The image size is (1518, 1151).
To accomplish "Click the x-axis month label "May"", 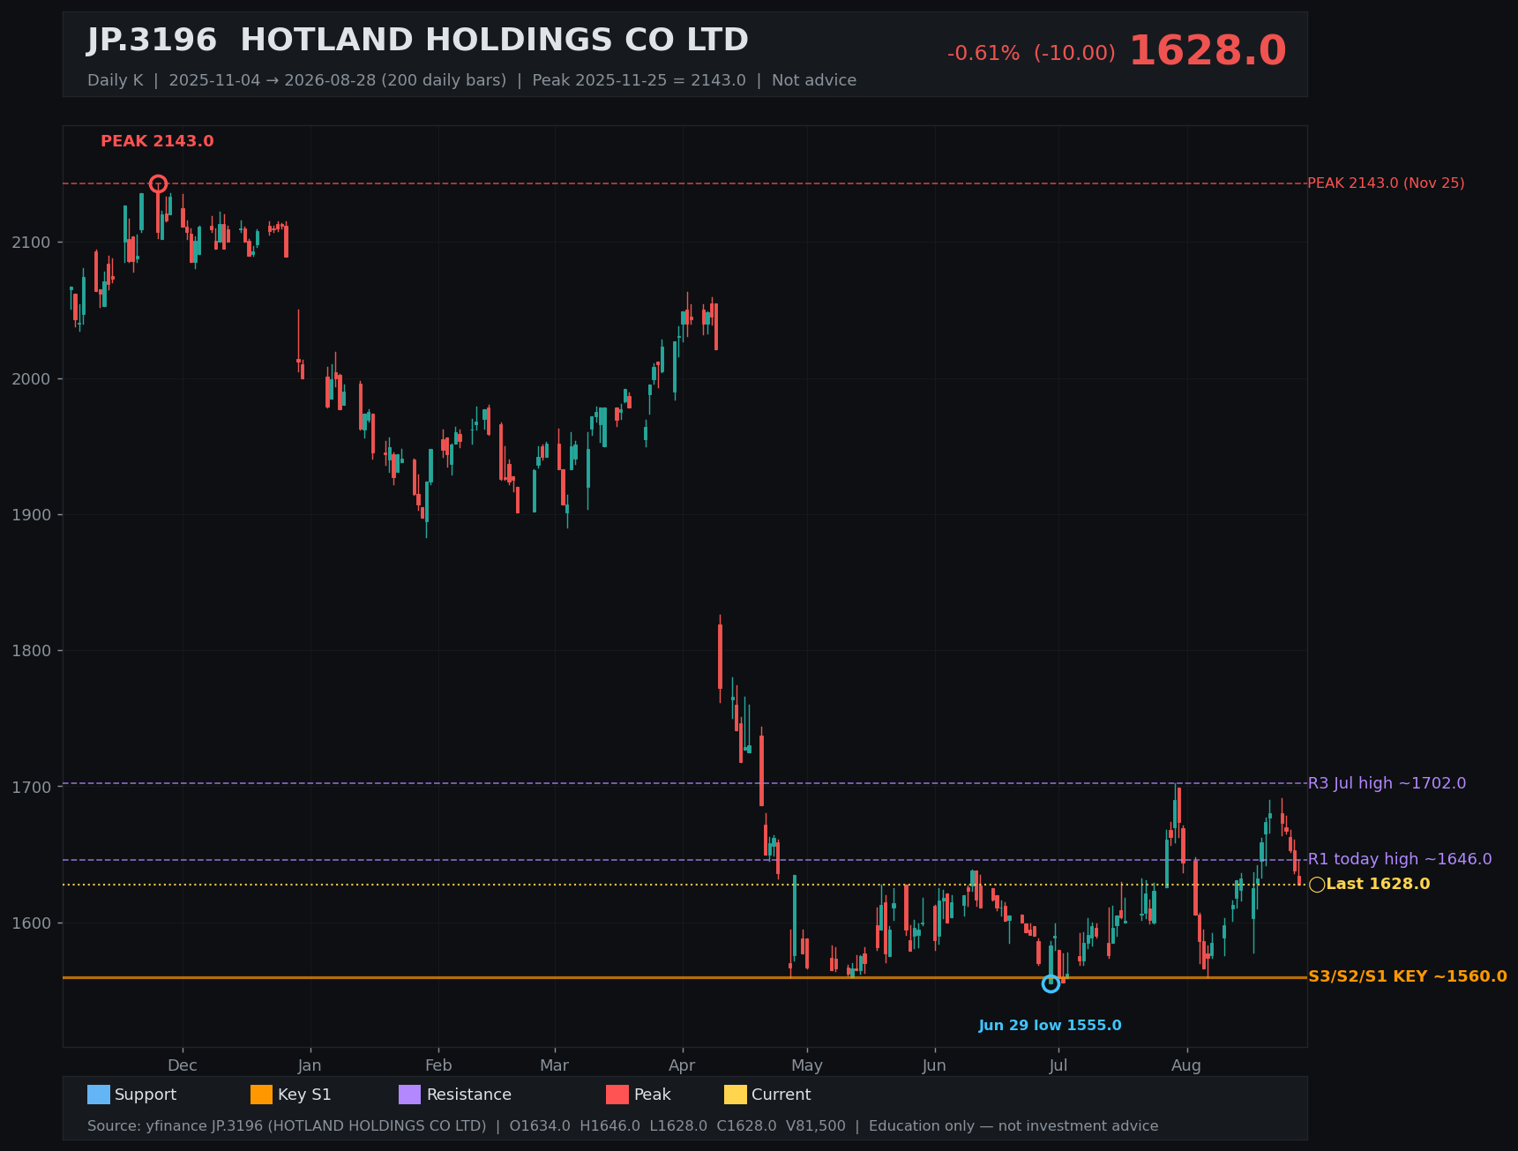I will pyautogui.click(x=807, y=1065).
